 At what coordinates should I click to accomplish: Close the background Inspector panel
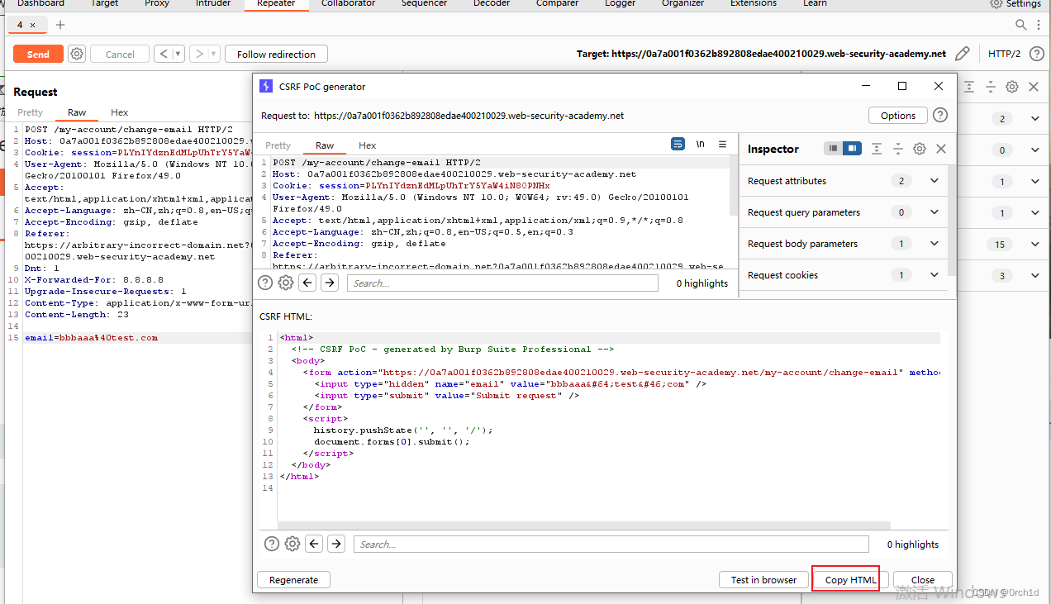coord(1034,87)
